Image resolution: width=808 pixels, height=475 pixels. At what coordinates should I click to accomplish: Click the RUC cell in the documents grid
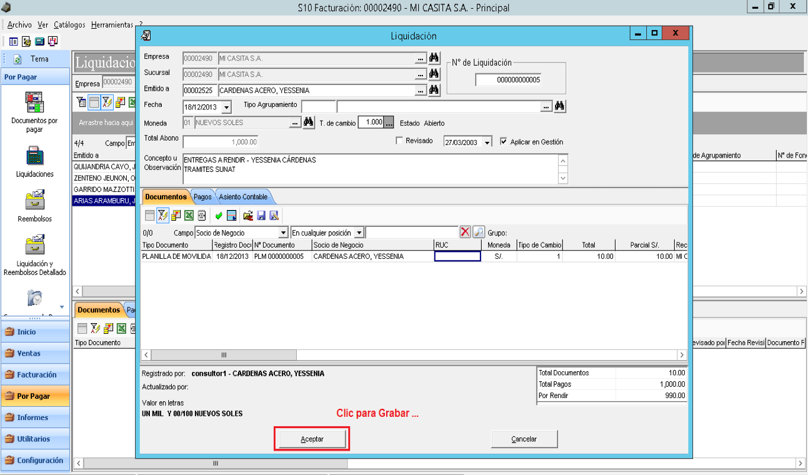tap(457, 256)
